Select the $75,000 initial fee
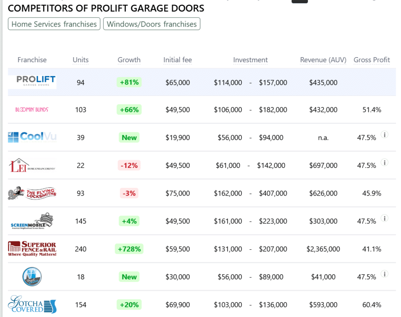This screenshot has height=317, width=401. (x=177, y=193)
